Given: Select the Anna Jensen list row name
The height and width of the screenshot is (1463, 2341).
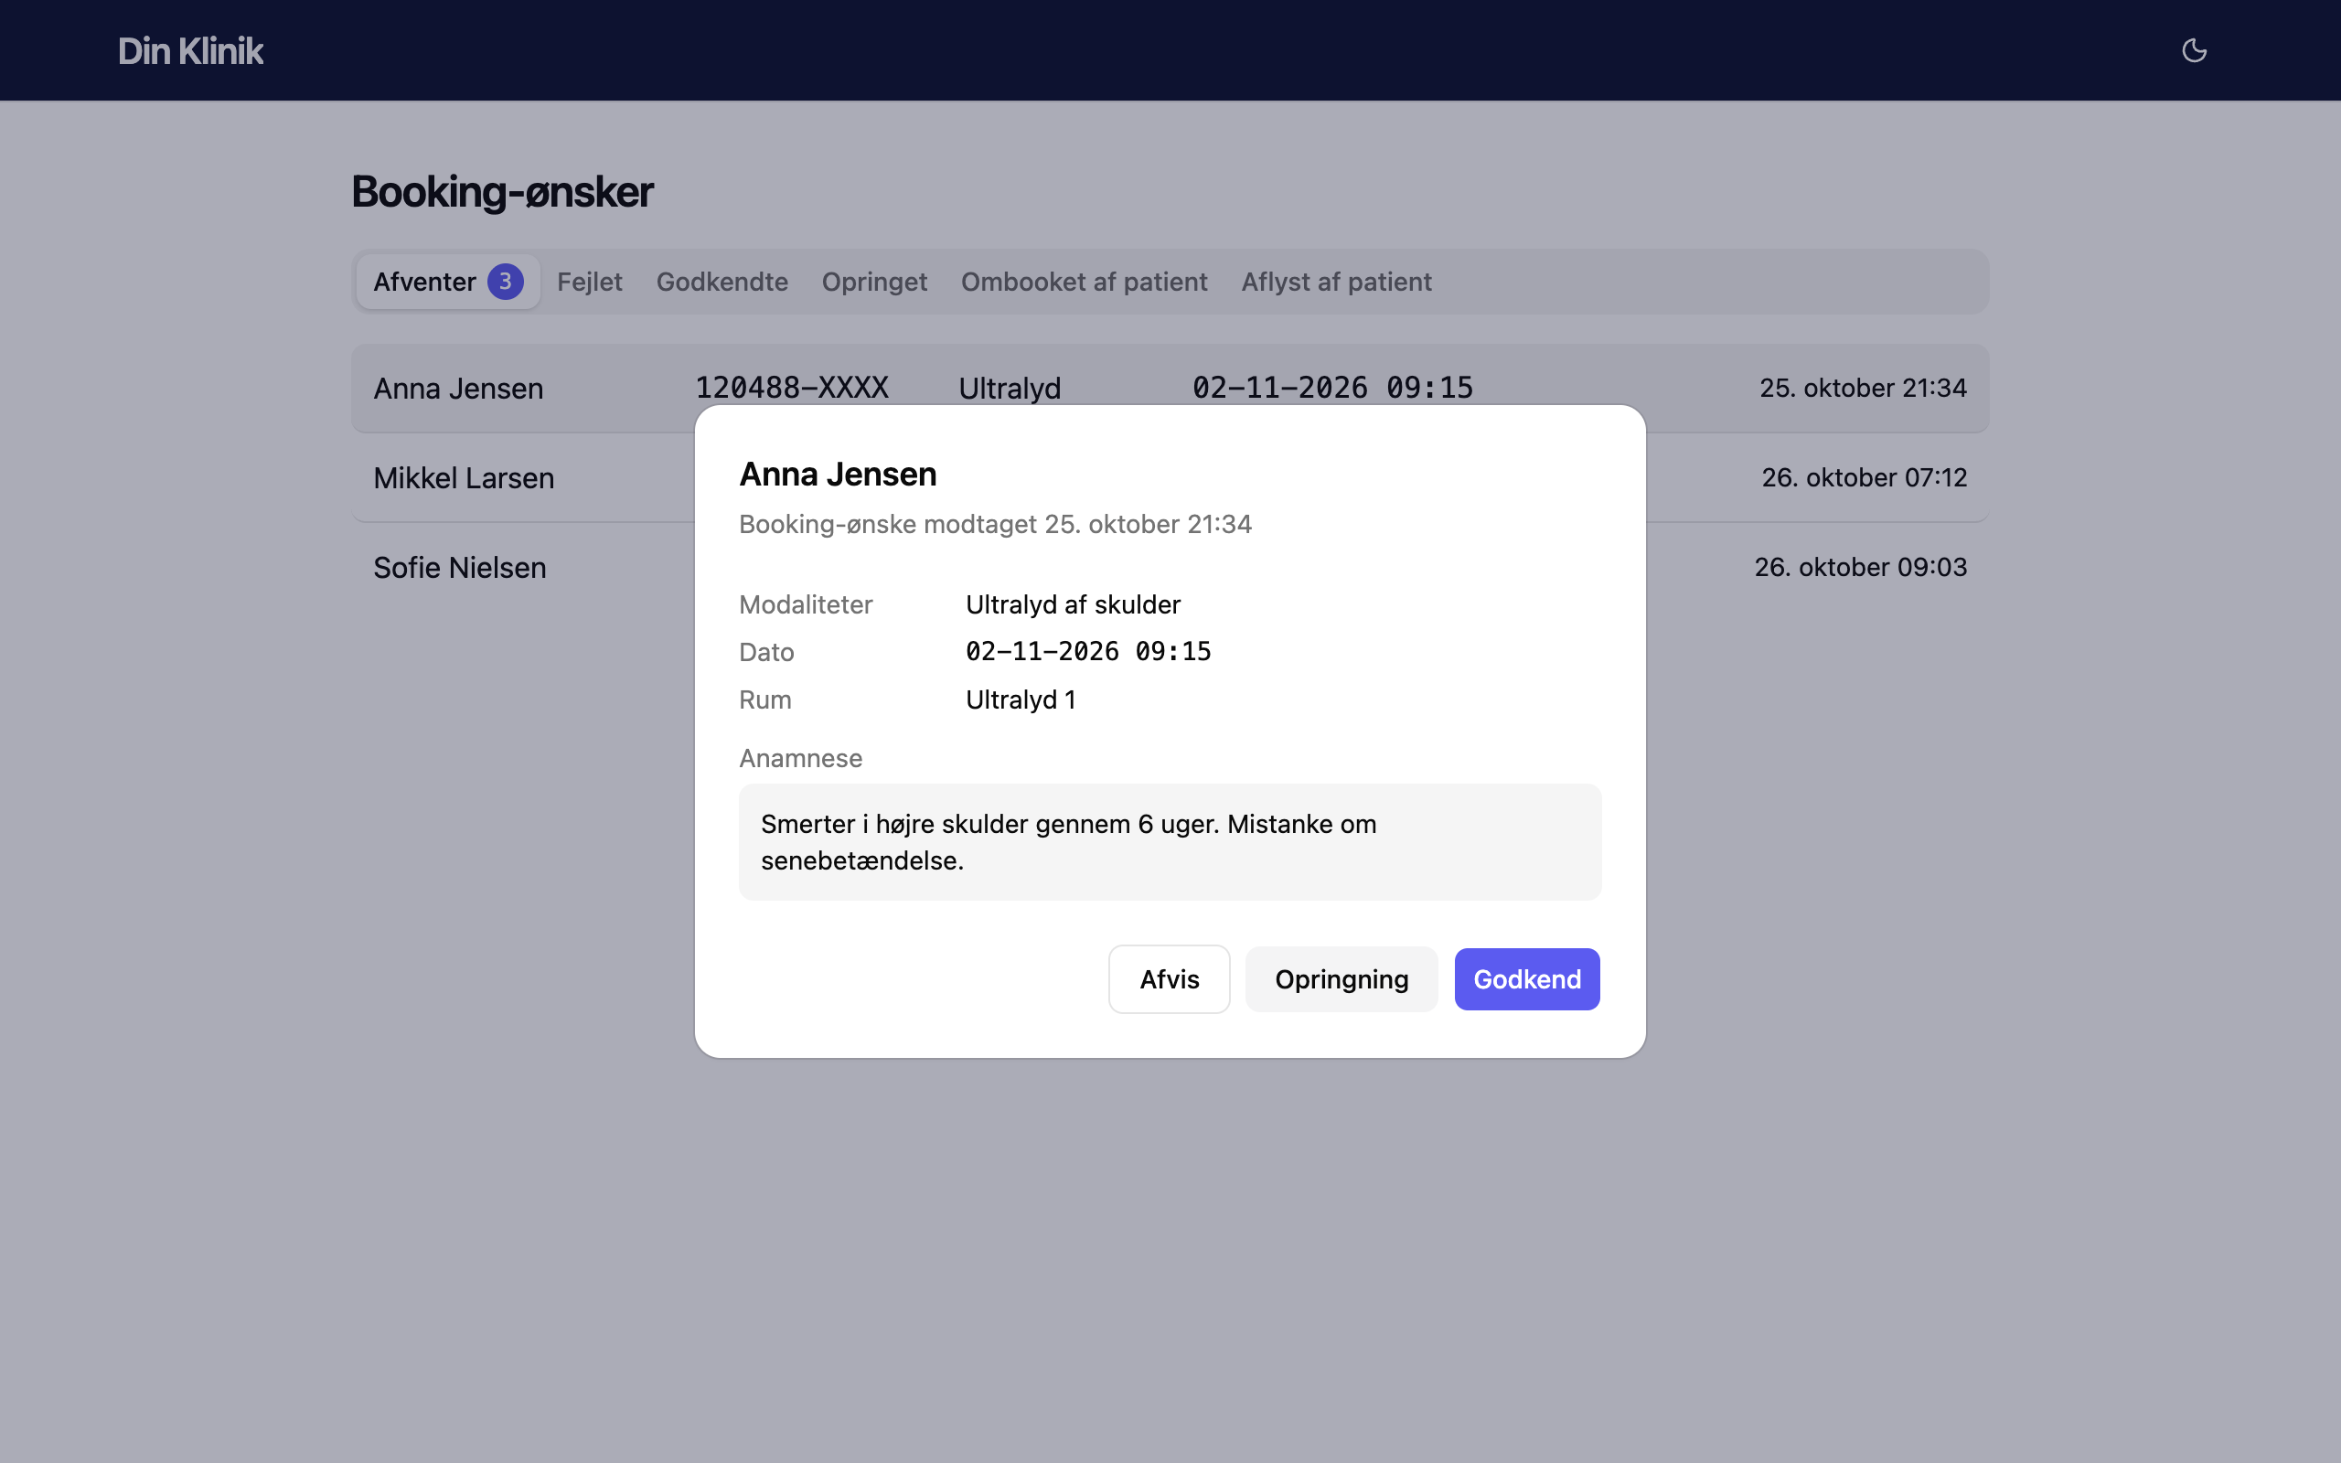Looking at the screenshot, I should coord(458,388).
